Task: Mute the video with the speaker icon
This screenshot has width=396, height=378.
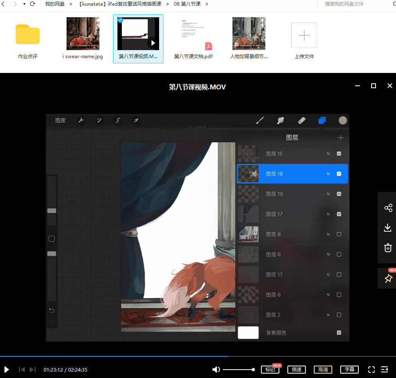Action: (216, 370)
